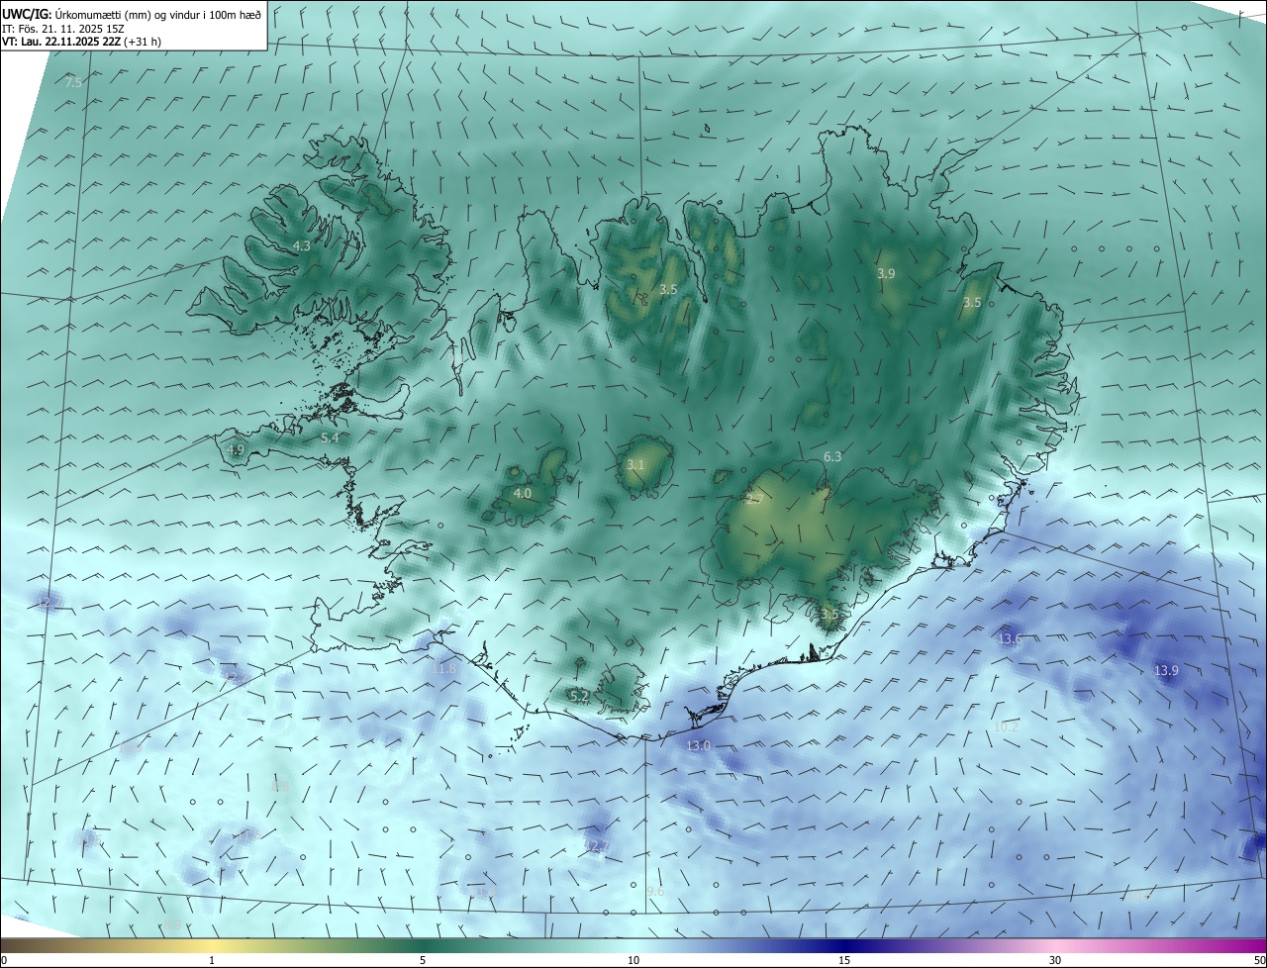Screen dimensions: 1267x968
Task: Click the 5 tick on the color scale
Action: [x=423, y=960]
